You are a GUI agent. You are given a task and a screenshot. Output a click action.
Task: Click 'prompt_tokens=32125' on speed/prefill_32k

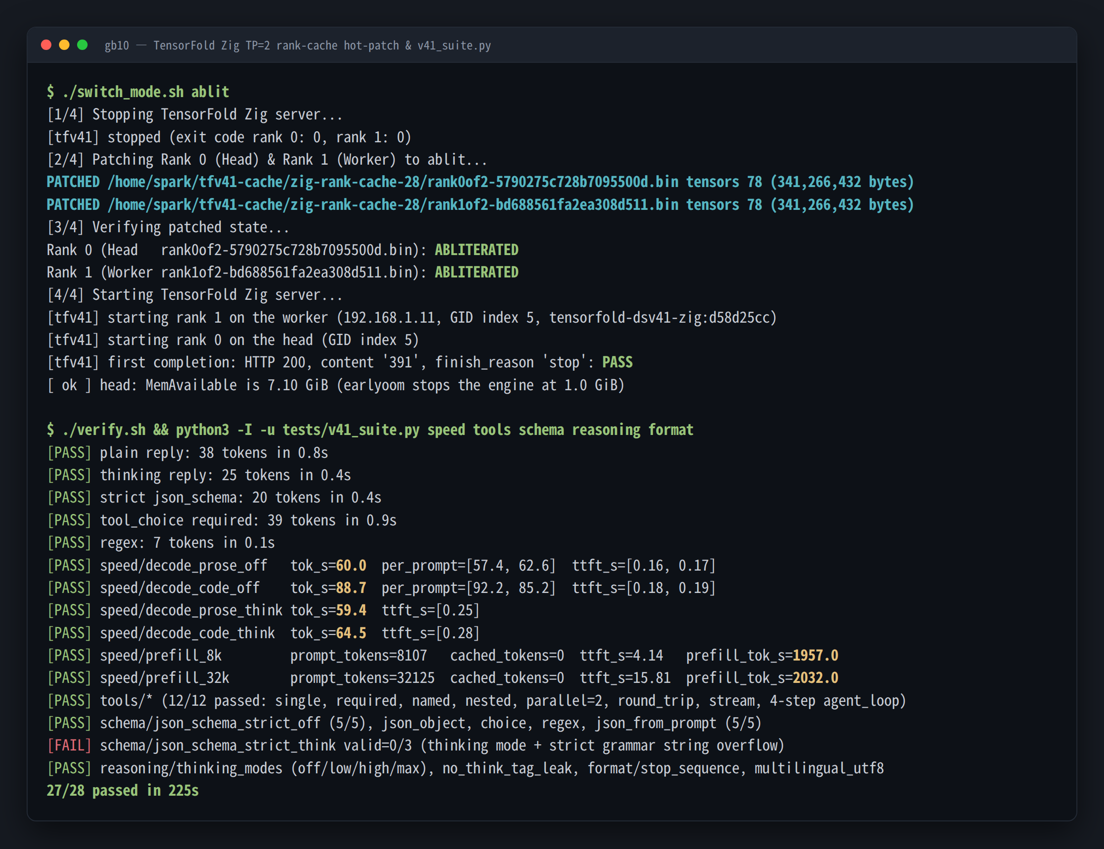tap(362, 678)
